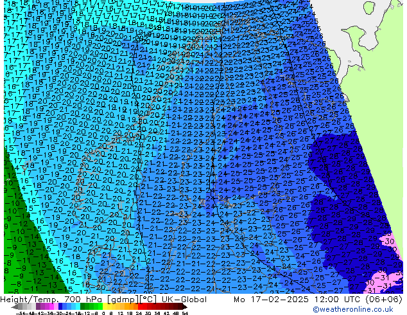Pick the bright yellow legend swatch above 0

pyautogui.click(x=105, y=307)
